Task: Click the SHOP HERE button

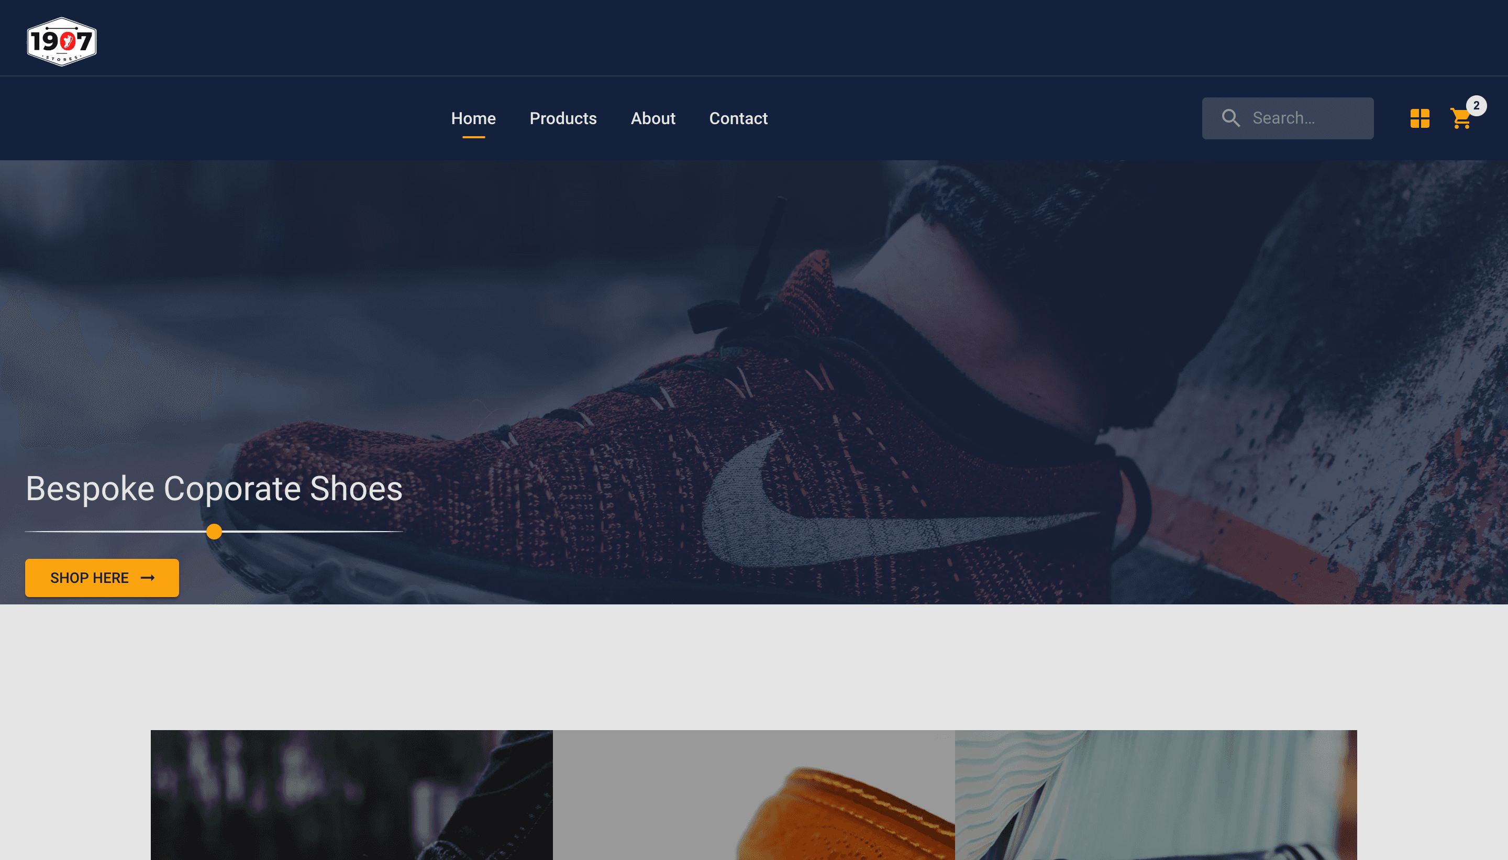Action: (102, 577)
